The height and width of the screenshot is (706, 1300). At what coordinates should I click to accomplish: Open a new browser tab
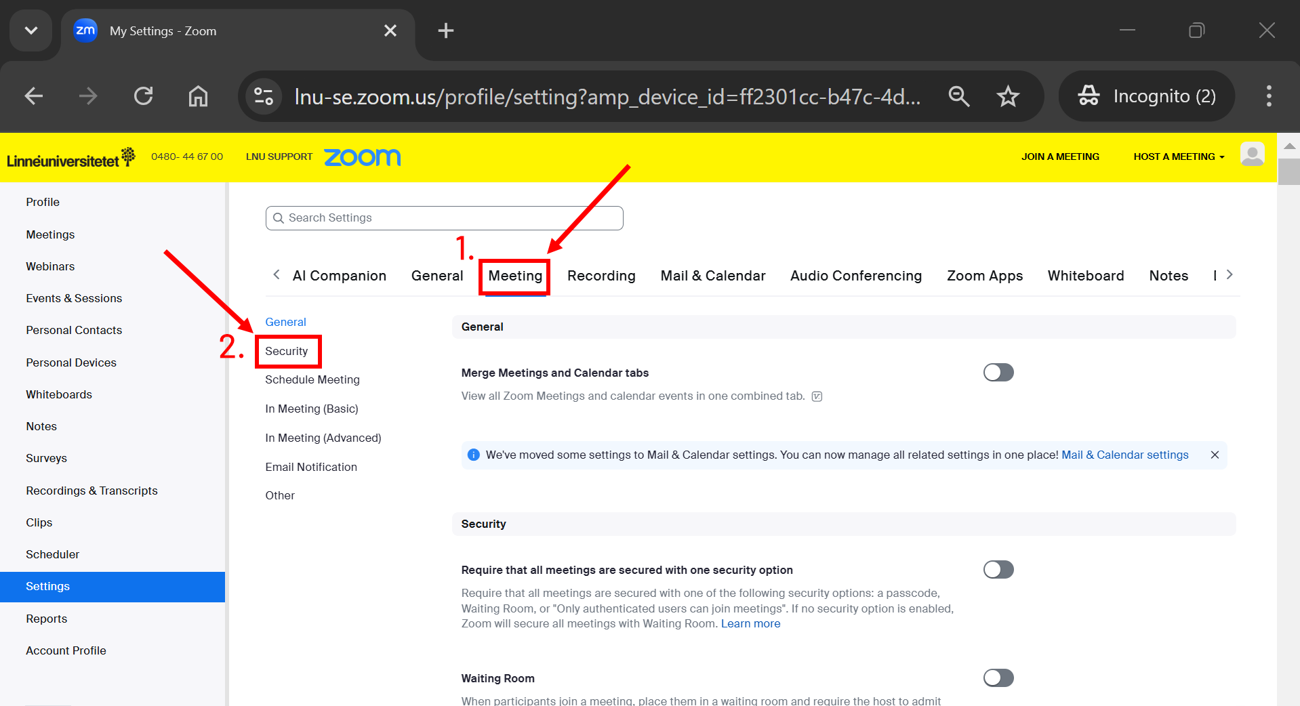(x=446, y=30)
